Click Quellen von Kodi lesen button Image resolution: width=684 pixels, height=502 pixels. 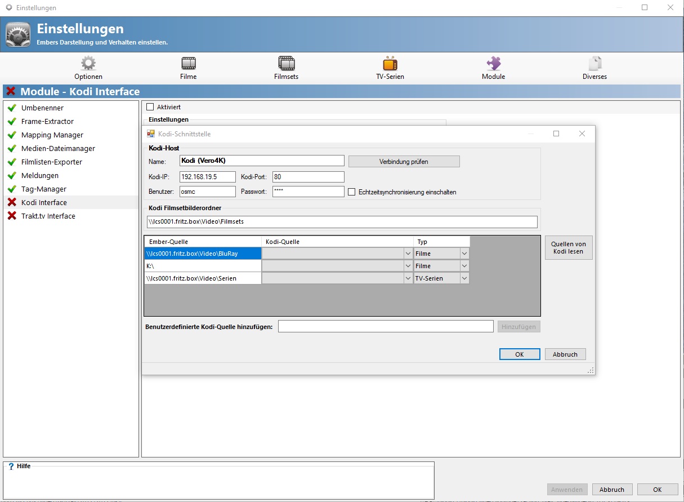[x=569, y=248]
